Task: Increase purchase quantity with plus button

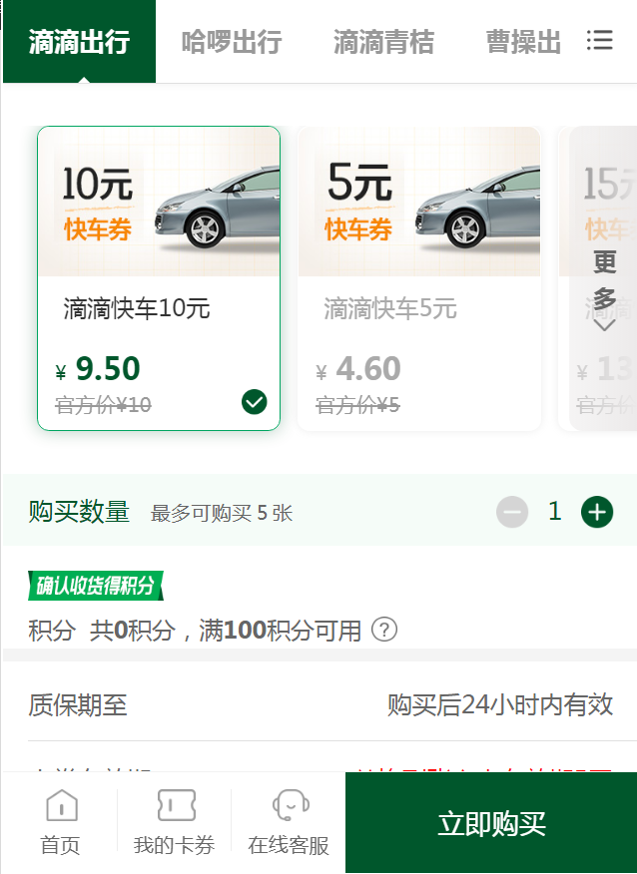Action: [597, 513]
